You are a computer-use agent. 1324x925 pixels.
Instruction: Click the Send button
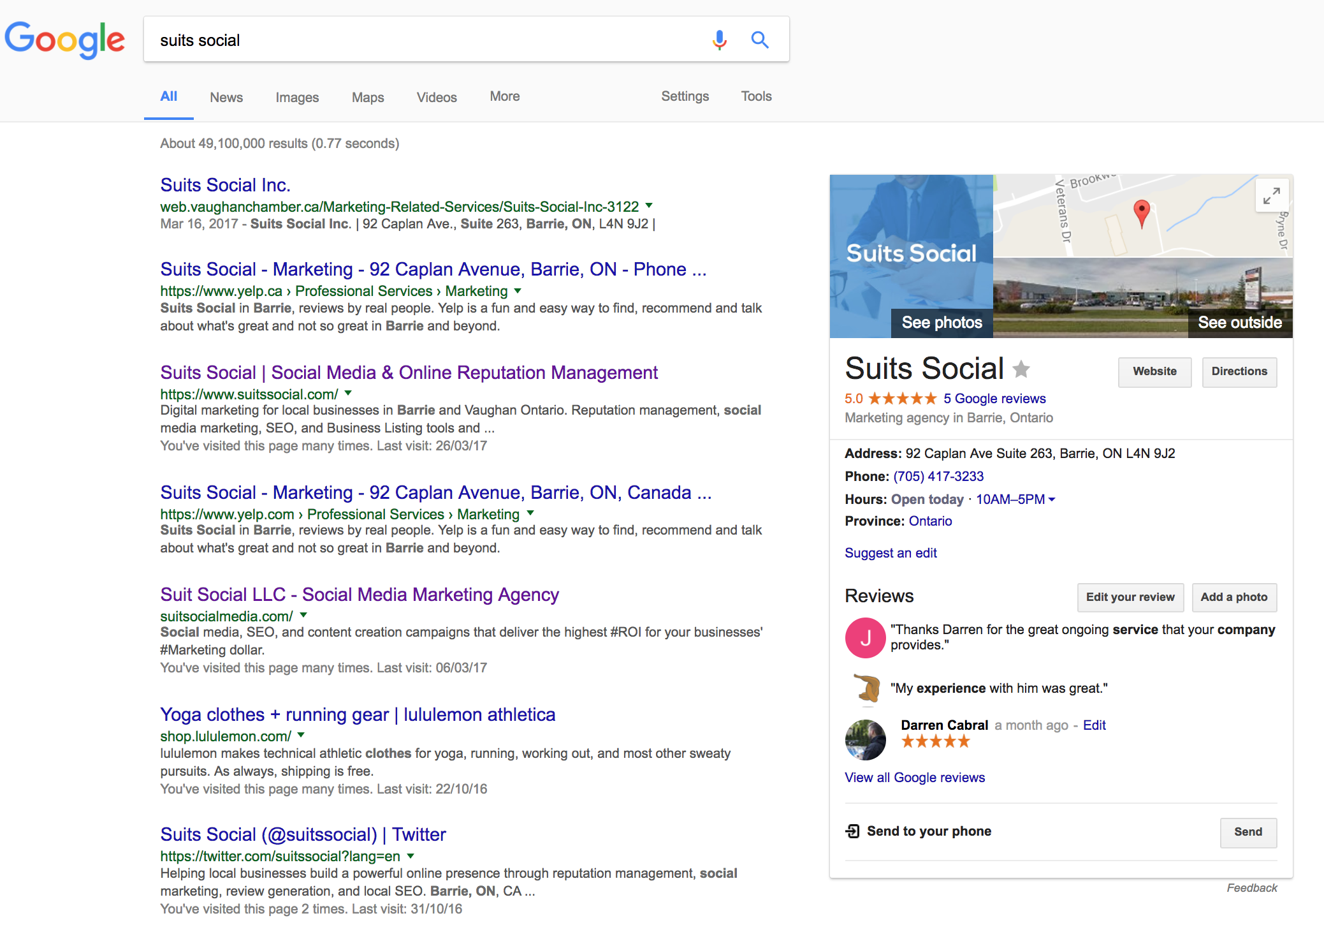coord(1248,833)
